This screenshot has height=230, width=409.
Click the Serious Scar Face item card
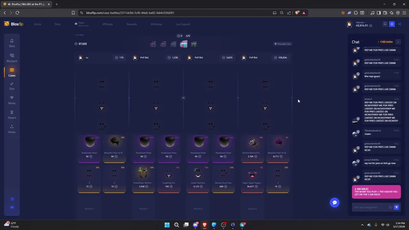223,179
